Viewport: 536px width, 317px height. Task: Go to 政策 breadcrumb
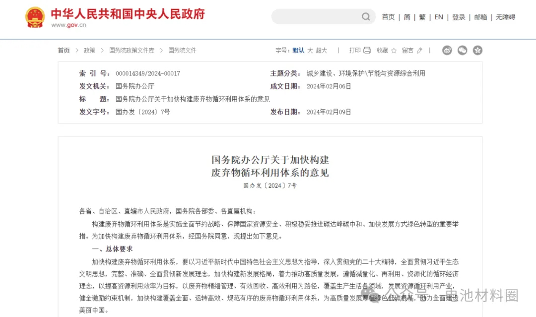89,51
